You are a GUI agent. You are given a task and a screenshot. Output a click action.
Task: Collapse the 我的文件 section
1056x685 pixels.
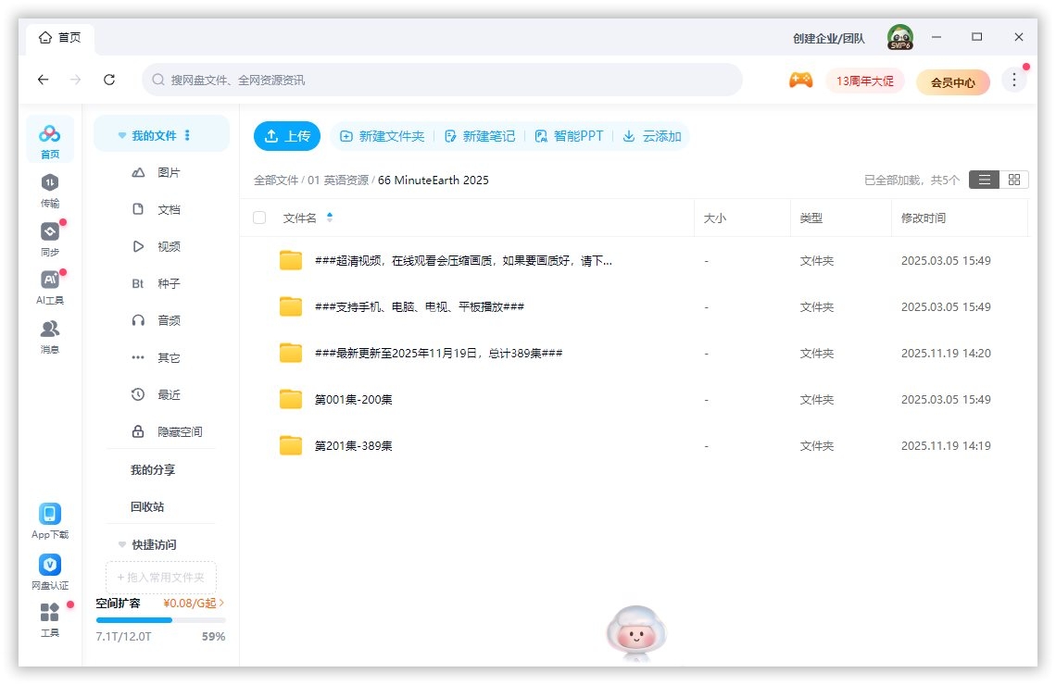coord(122,133)
